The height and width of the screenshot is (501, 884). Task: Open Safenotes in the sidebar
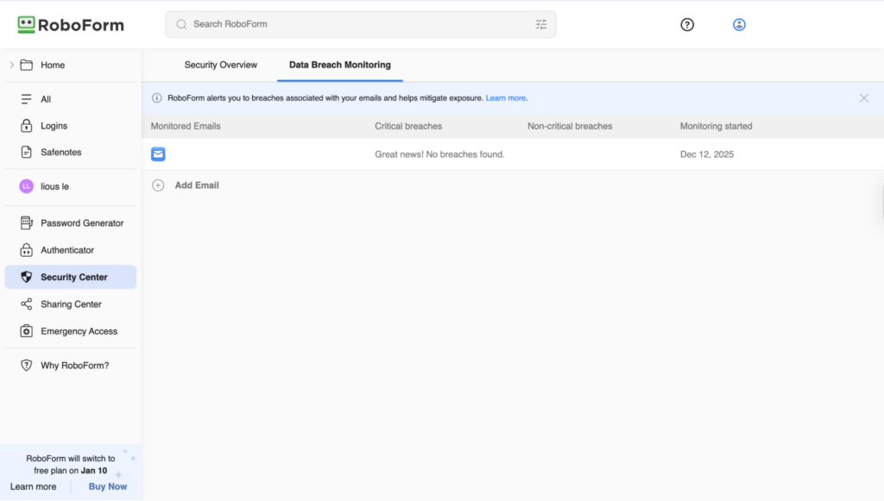click(71, 152)
